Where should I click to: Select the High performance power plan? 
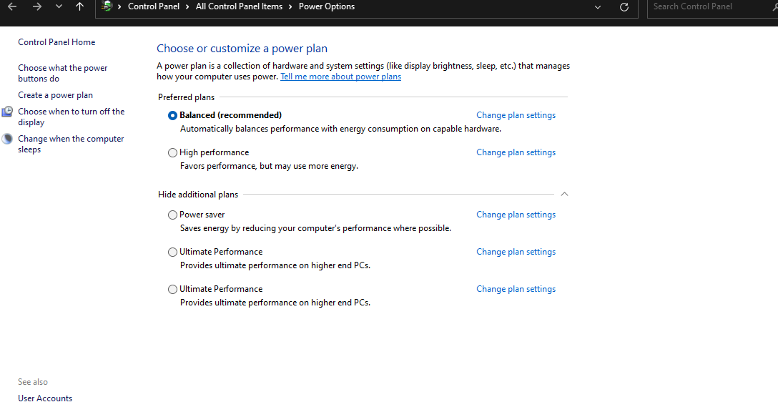coord(172,153)
